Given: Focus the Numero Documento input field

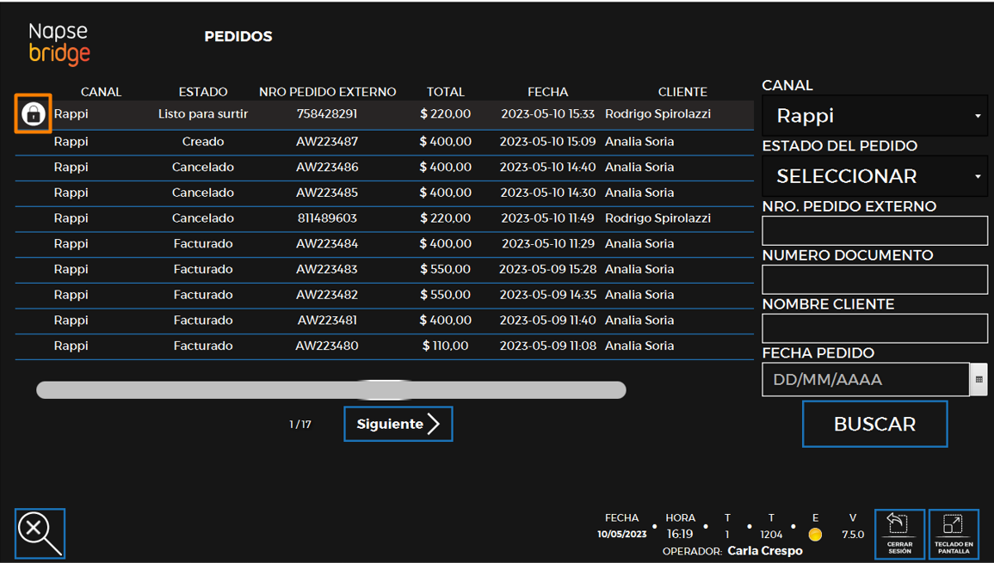Looking at the screenshot, I should (875, 279).
